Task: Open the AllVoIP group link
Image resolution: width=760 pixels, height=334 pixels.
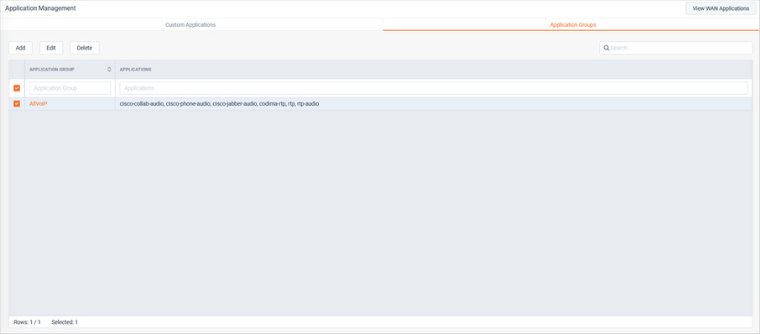Action: (39, 104)
